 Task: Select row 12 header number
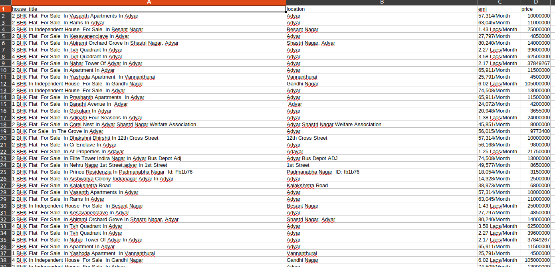pyautogui.click(x=6, y=83)
